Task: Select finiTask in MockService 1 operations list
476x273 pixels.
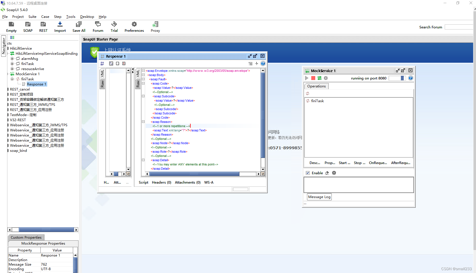Action: (317, 101)
